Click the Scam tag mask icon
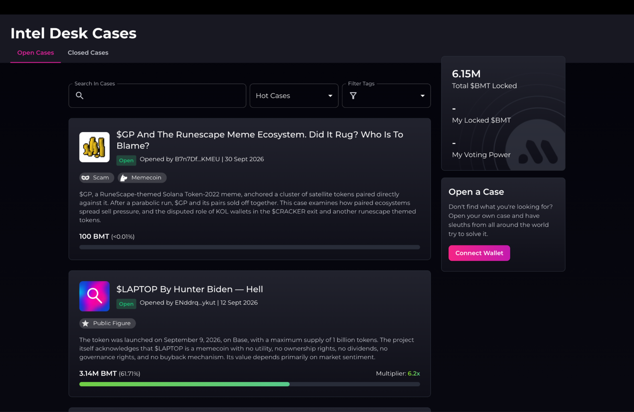The image size is (634, 412). 85,178
